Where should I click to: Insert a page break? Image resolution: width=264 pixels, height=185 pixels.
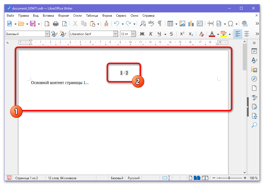pyautogui.click(x=210, y=24)
